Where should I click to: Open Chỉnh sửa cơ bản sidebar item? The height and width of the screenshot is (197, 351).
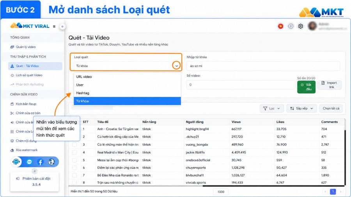coord(28,113)
